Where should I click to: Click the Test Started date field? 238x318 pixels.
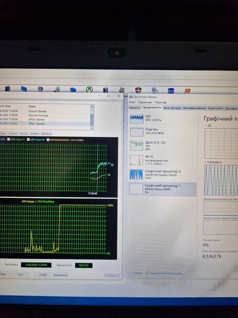(36, 265)
